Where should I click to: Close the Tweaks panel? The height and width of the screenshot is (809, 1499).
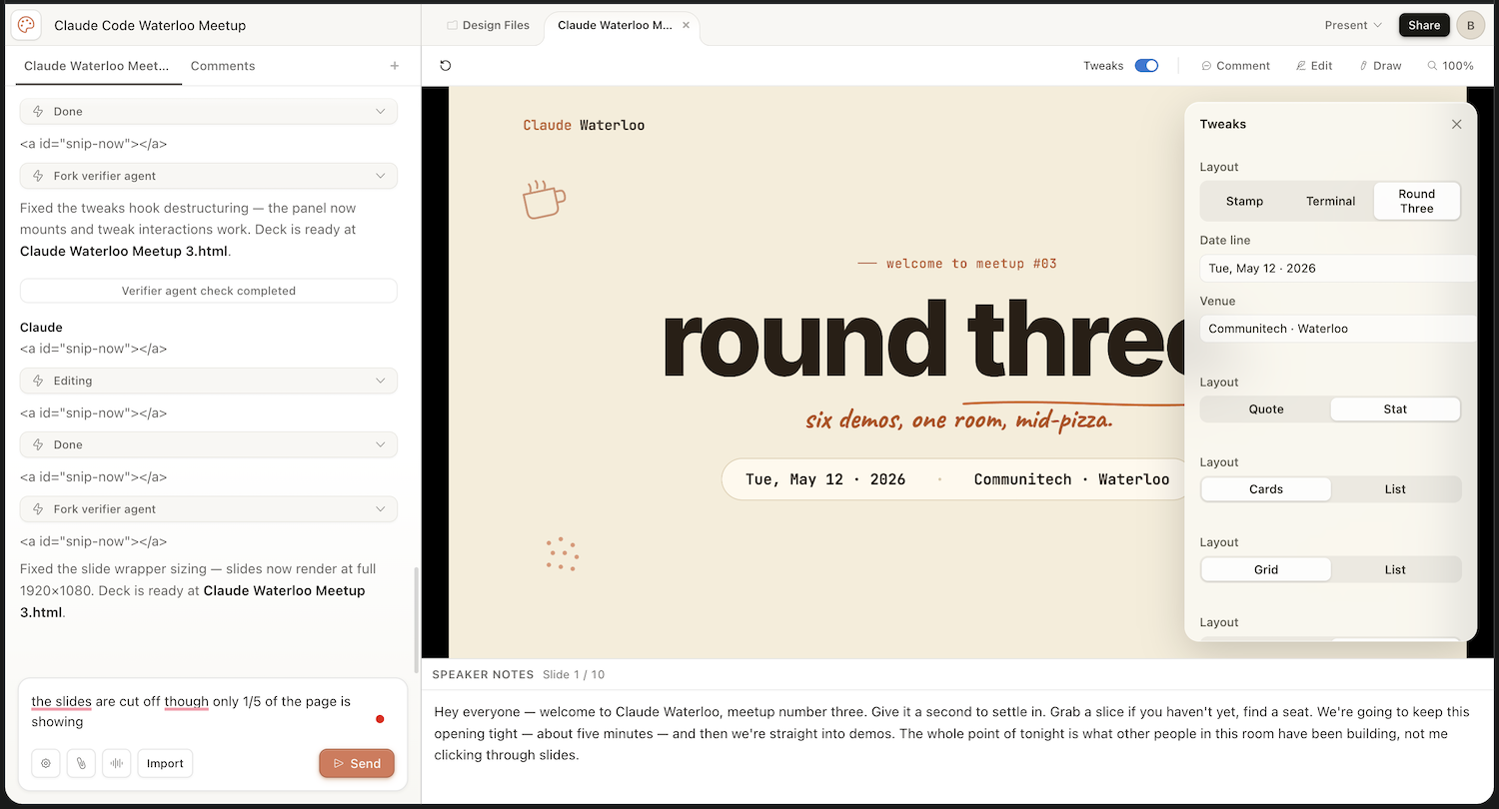1456,124
